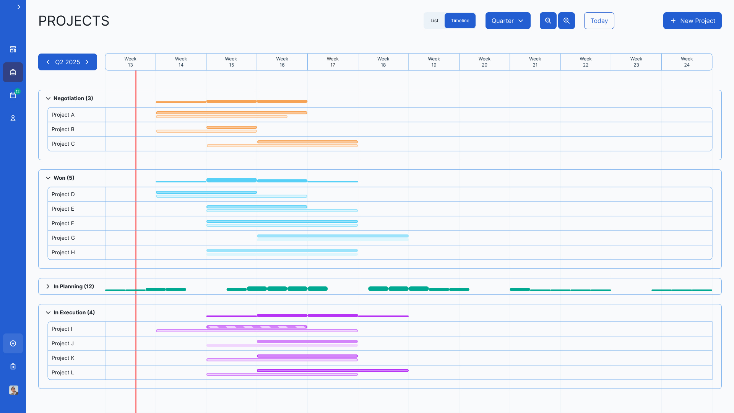Collapse the In Execution (4) group
Image resolution: width=734 pixels, height=413 pixels.
click(48, 312)
